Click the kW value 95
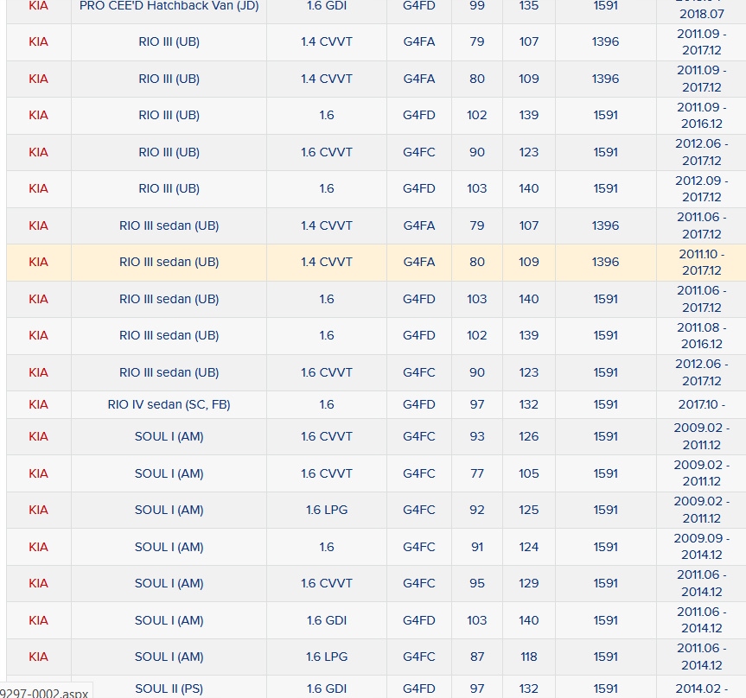 coord(476,583)
